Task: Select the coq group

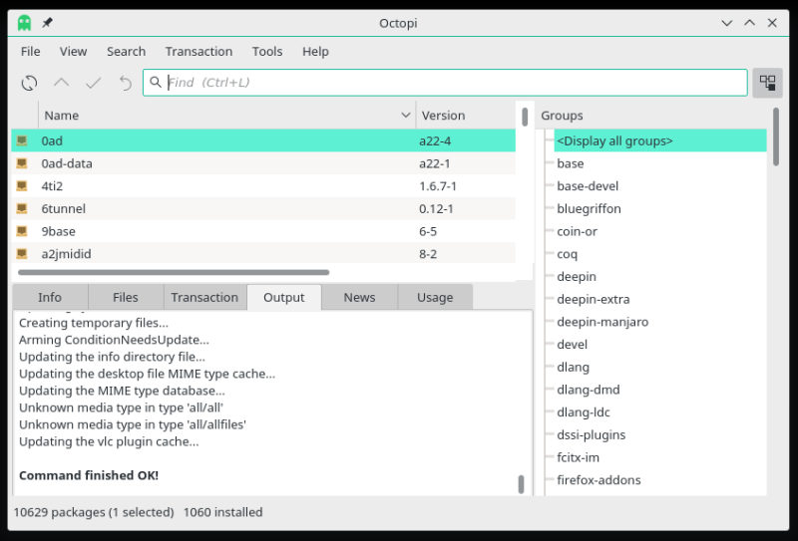Action: (567, 254)
